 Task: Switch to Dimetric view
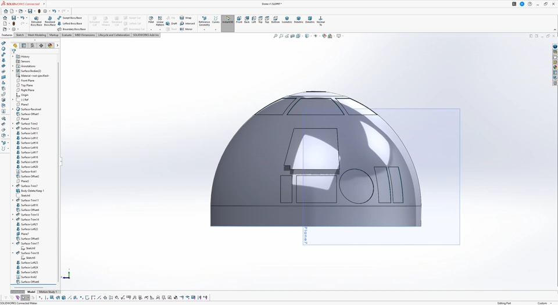coord(310,20)
